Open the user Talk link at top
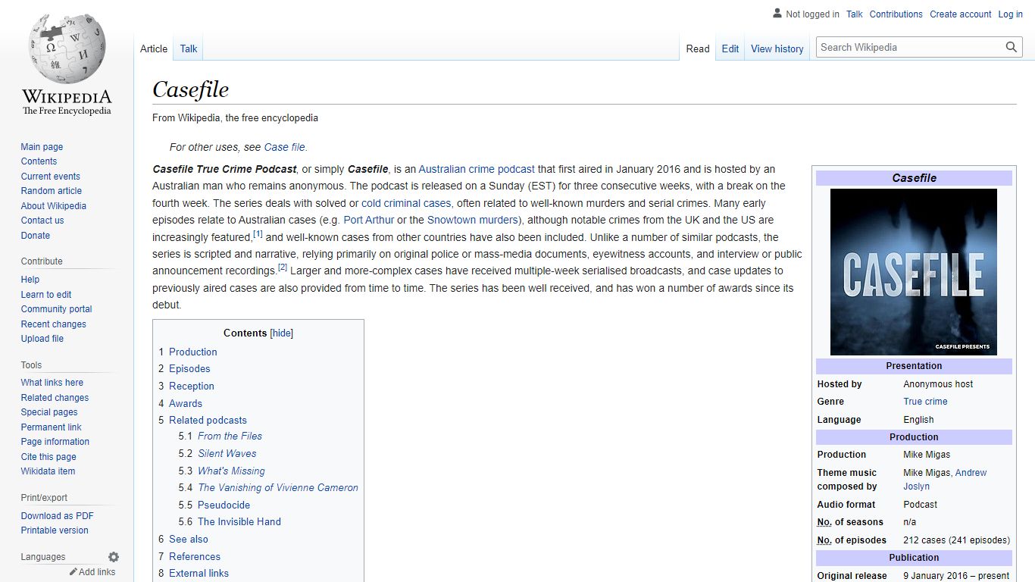The height and width of the screenshot is (582, 1035). click(x=855, y=14)
